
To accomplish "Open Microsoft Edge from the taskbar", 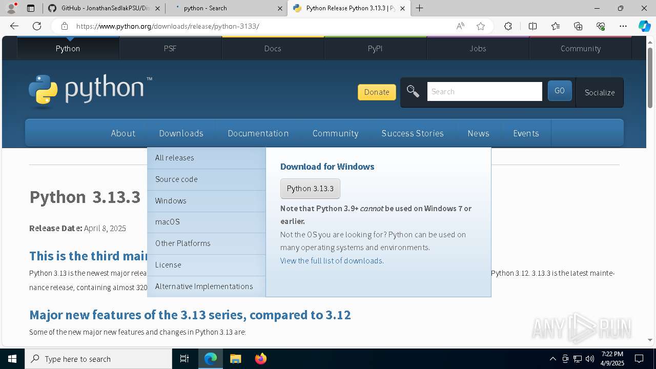I will (211, 359).
